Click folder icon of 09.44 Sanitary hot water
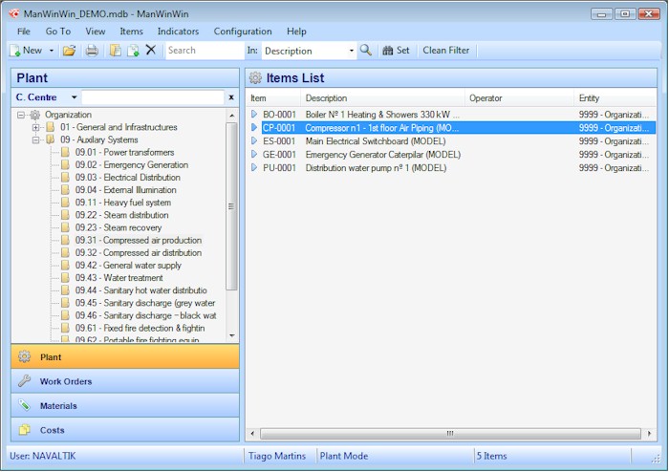 tap(65, 290)
